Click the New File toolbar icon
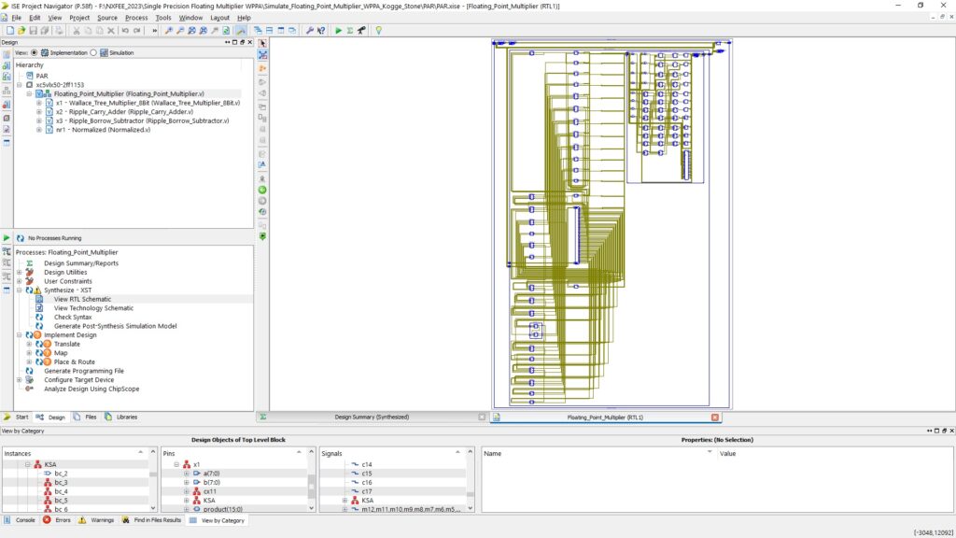 pos(11,31)
